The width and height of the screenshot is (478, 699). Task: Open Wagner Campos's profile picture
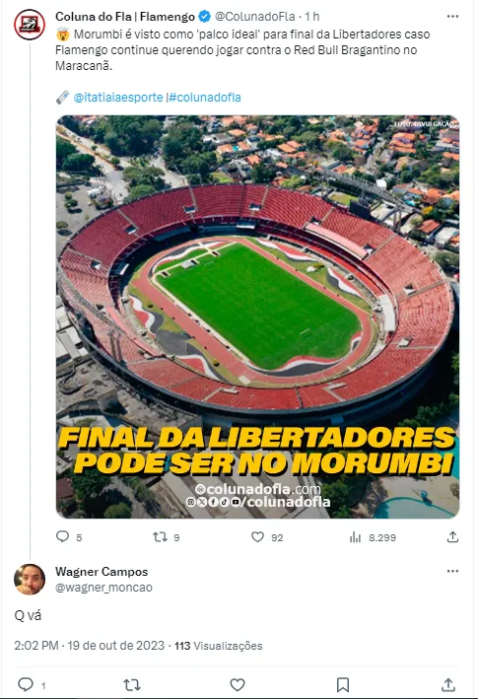click(x=30, y=579)
